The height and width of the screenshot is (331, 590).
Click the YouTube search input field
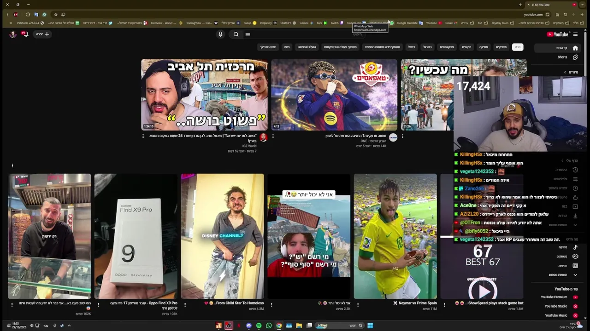coord(304,34)
